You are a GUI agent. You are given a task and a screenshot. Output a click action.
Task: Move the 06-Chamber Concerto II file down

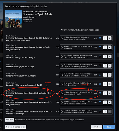(x=110, y=66)
